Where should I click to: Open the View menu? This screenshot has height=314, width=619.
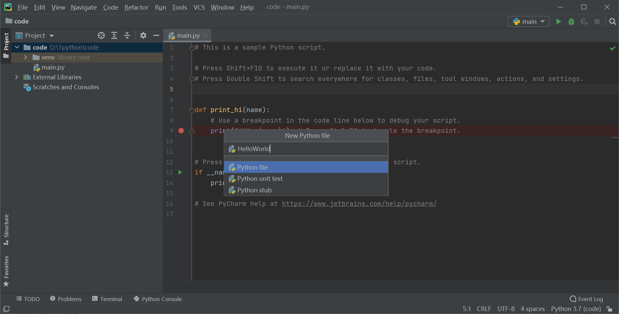(58, 7)
